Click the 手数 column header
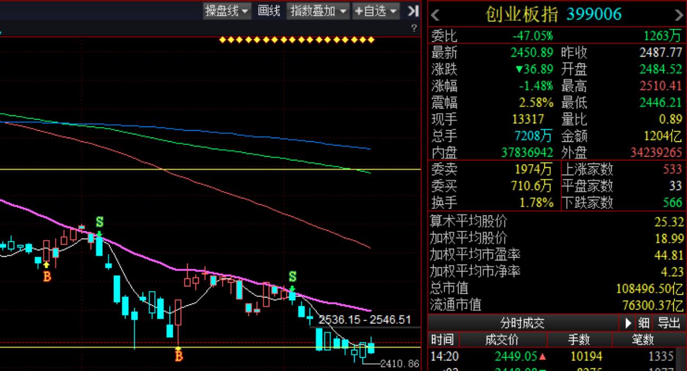 pyautogui.click(x=578, y=339)
